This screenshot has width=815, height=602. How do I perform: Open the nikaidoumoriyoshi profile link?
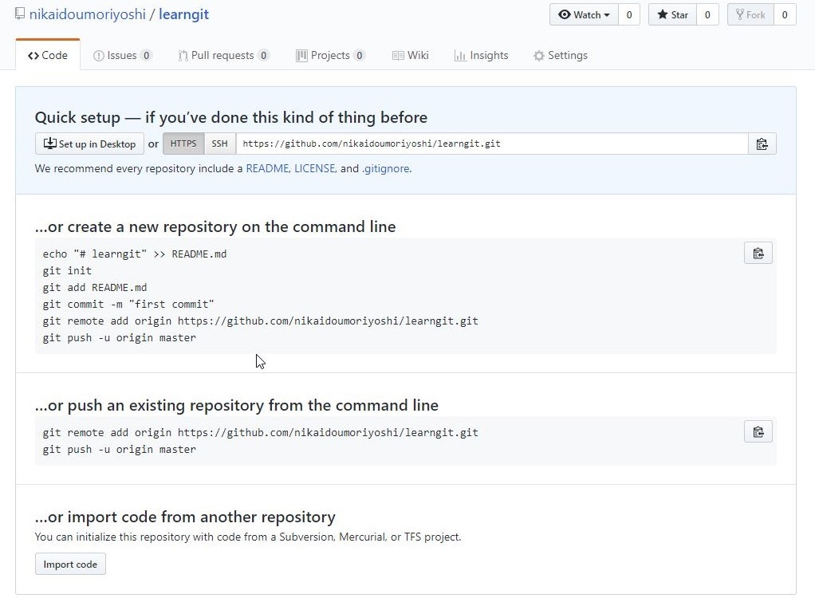coord(88,14)
